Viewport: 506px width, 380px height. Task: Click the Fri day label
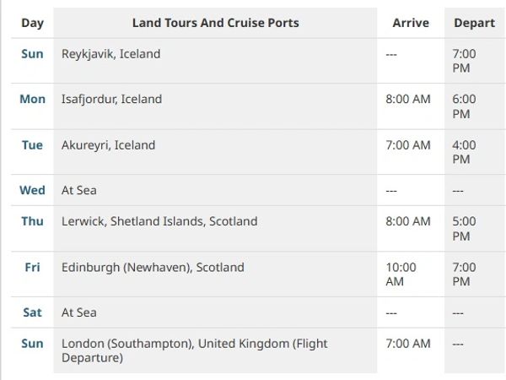point(32,268)
